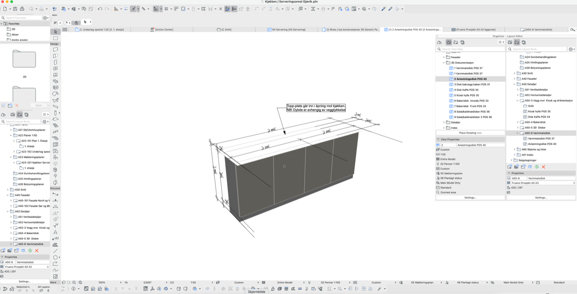Viewport: 577px width, 294px height.
Task: Toggle grid snap icon in top toolbar
Action: point(166,9)
